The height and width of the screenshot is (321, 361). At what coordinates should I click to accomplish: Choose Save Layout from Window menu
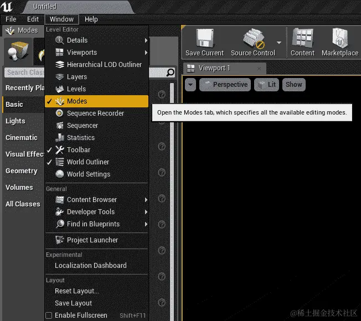(96, 303)
